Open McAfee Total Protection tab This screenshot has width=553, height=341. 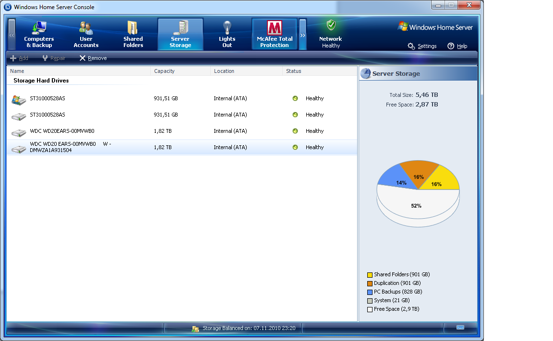coord(275,34)
